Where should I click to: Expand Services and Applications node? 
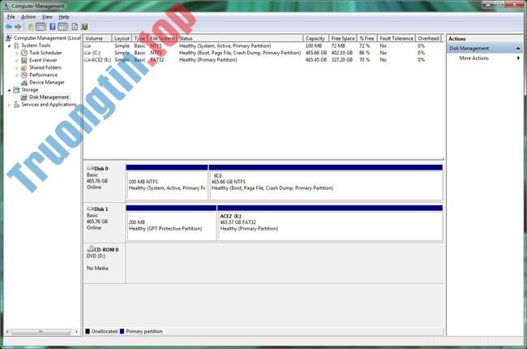pyautogui.click(x=9, y=105)
